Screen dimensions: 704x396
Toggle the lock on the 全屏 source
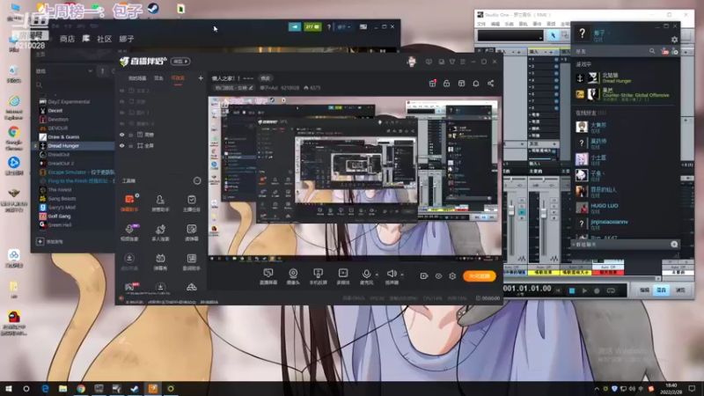130,146
